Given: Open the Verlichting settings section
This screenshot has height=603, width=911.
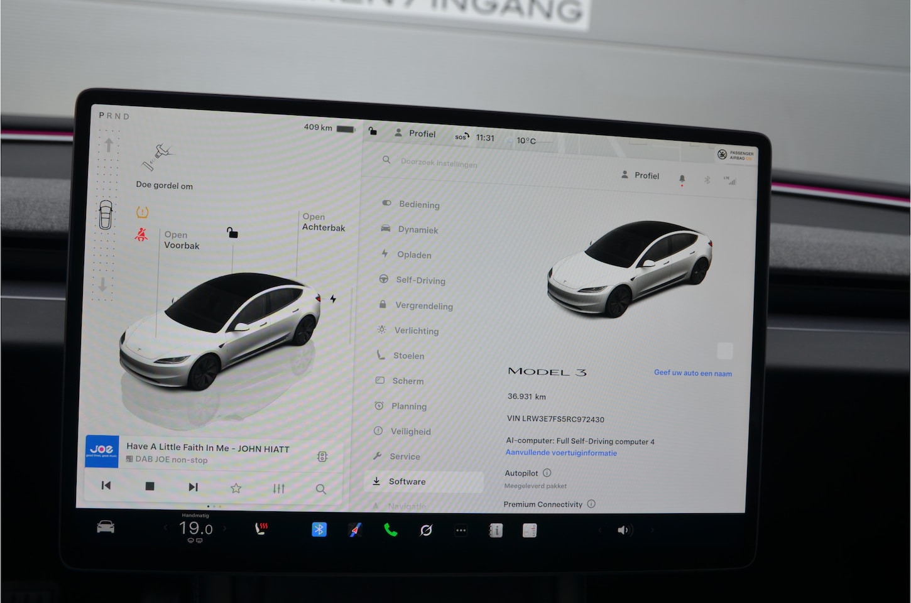Looking at the screenshot, I should (x=416, y=330).
